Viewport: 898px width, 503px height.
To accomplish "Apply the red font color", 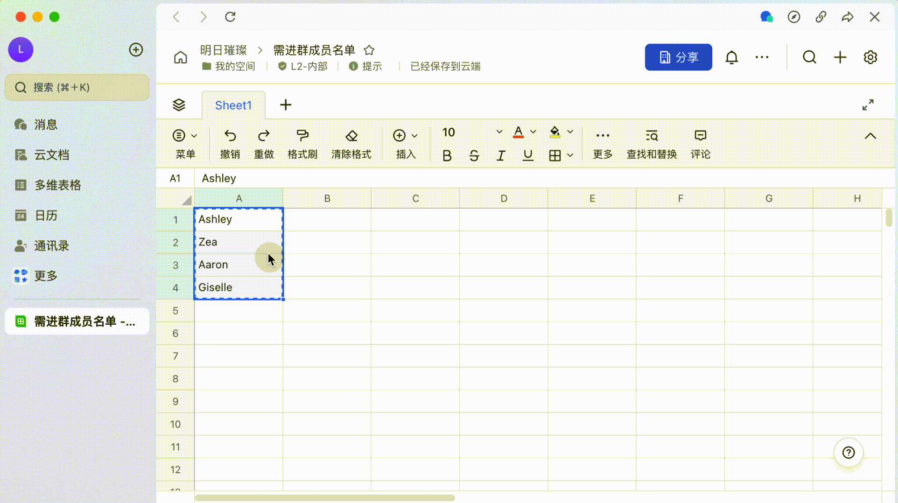I will [518, 133].
